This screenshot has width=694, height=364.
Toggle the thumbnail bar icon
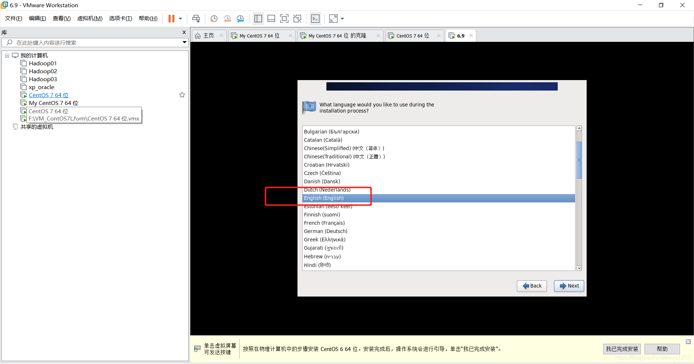(271, 18)
